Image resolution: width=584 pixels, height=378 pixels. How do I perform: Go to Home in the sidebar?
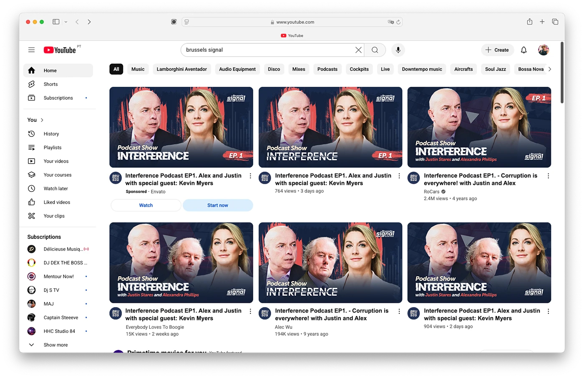tap(58, 71)
